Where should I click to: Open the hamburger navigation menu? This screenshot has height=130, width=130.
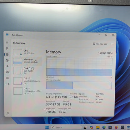click(x=7, y=42)
